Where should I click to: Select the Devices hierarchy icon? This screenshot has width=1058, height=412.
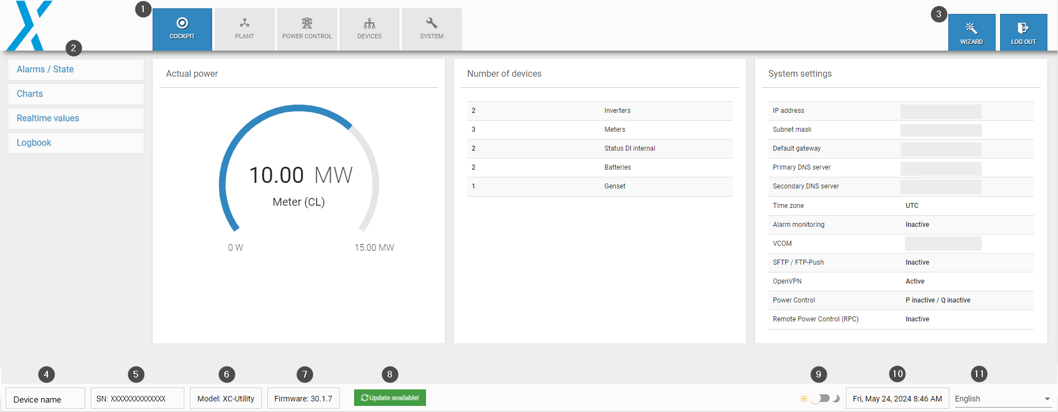[x=369, y=23]
